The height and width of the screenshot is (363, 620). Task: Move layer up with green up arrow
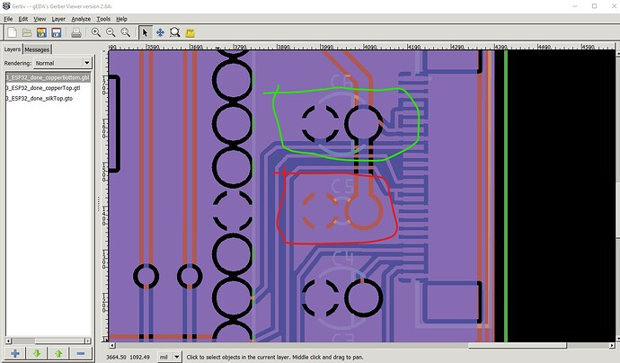[x=58, y=353]
